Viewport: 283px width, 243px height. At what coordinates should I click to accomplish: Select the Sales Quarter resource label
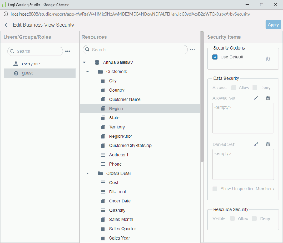123,229
